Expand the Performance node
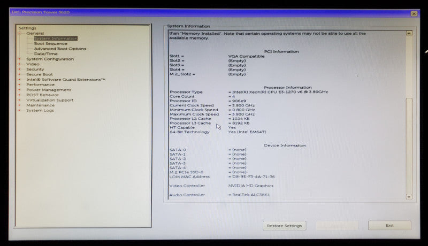Viewport: 428px width, 246px height. click(x=19, y=84)
